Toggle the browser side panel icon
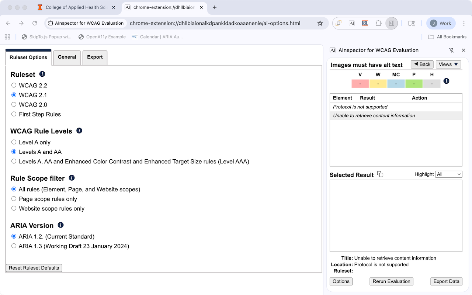The width and height of the screenshot is (472, 295). 391,23
